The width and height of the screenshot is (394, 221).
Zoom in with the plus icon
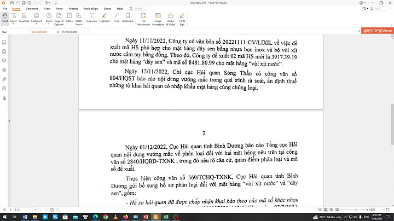pyautogui.click(x=367, y=210)
